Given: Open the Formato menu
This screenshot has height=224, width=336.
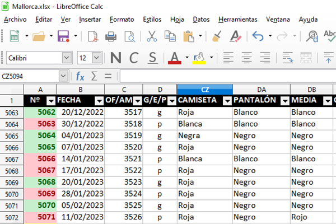Looking at the screenshot, I should 122,19.
